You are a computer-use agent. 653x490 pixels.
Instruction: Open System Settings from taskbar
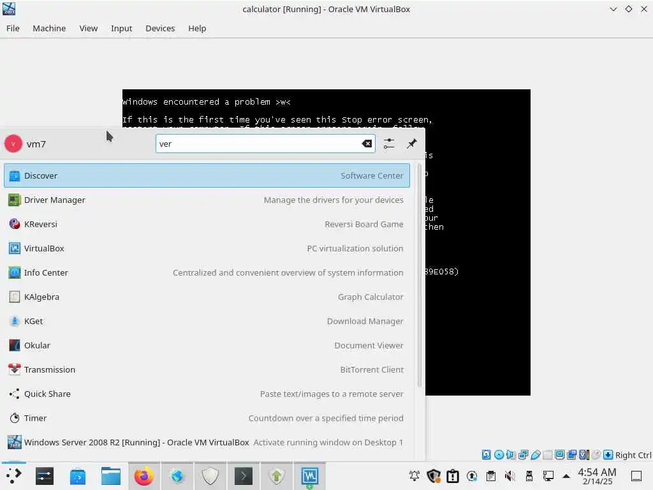point(45,476)
